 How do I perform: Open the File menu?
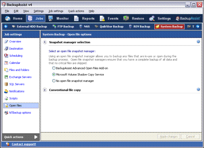click(x=7, y=11)
